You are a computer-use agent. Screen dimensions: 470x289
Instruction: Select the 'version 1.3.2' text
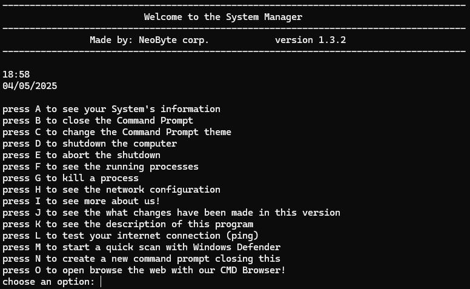[311, 40]
